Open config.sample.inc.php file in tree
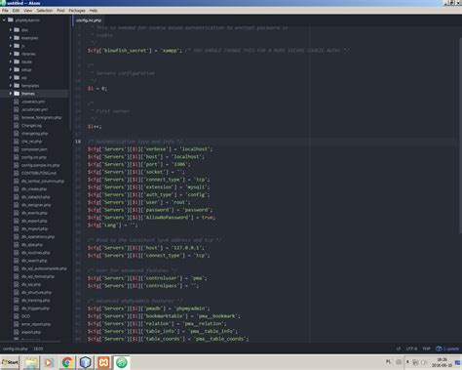 [x=40, y=165]
